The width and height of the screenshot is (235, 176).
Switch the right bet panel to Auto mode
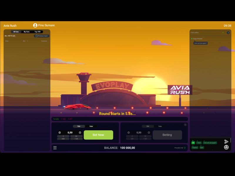(x=161, y=126)
